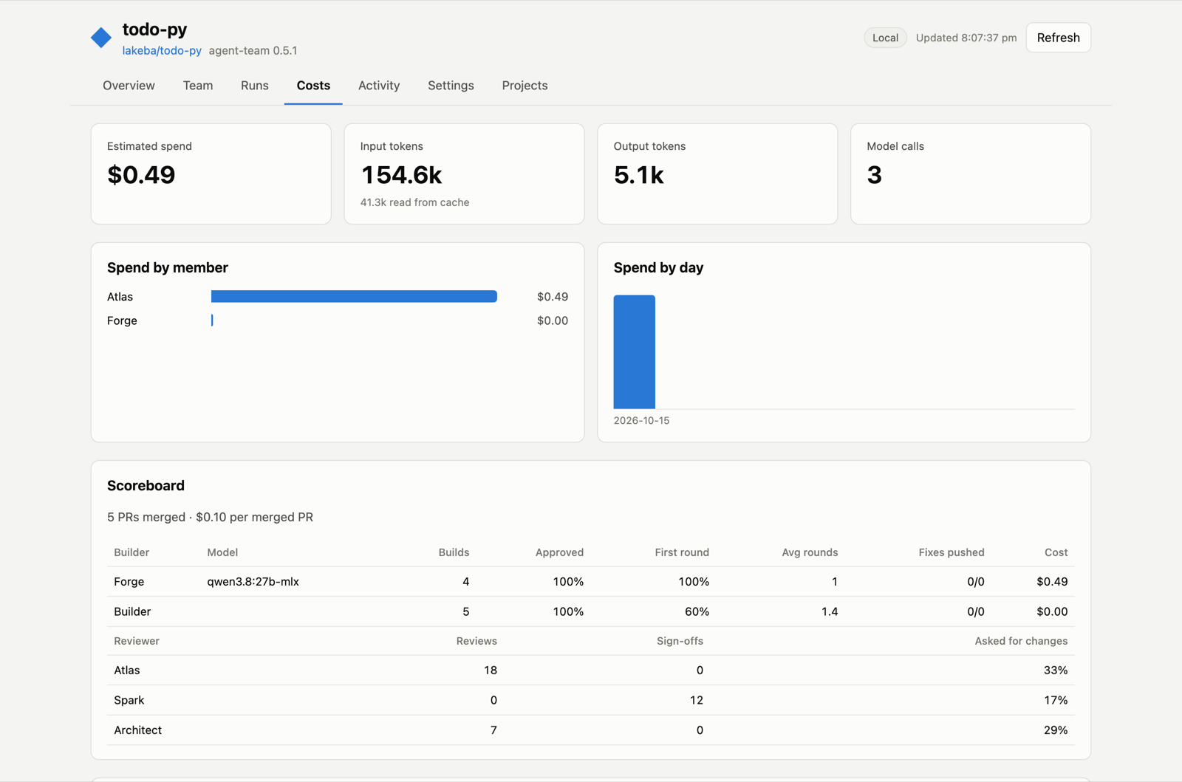Open the Settings tab
Viewport: 1182px width, 782px height.
coord(451,86)
